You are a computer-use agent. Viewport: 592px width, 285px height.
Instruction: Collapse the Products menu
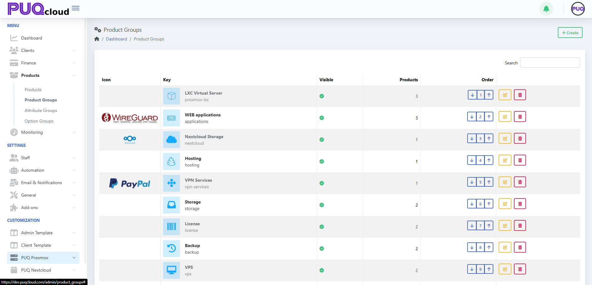(43, 75)
